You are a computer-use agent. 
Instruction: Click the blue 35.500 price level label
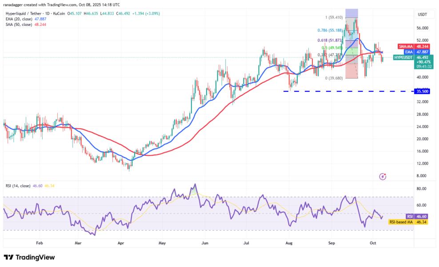point(421,91)
